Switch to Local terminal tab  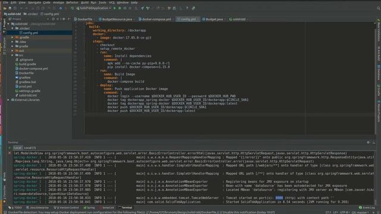(x=17, y=148)
